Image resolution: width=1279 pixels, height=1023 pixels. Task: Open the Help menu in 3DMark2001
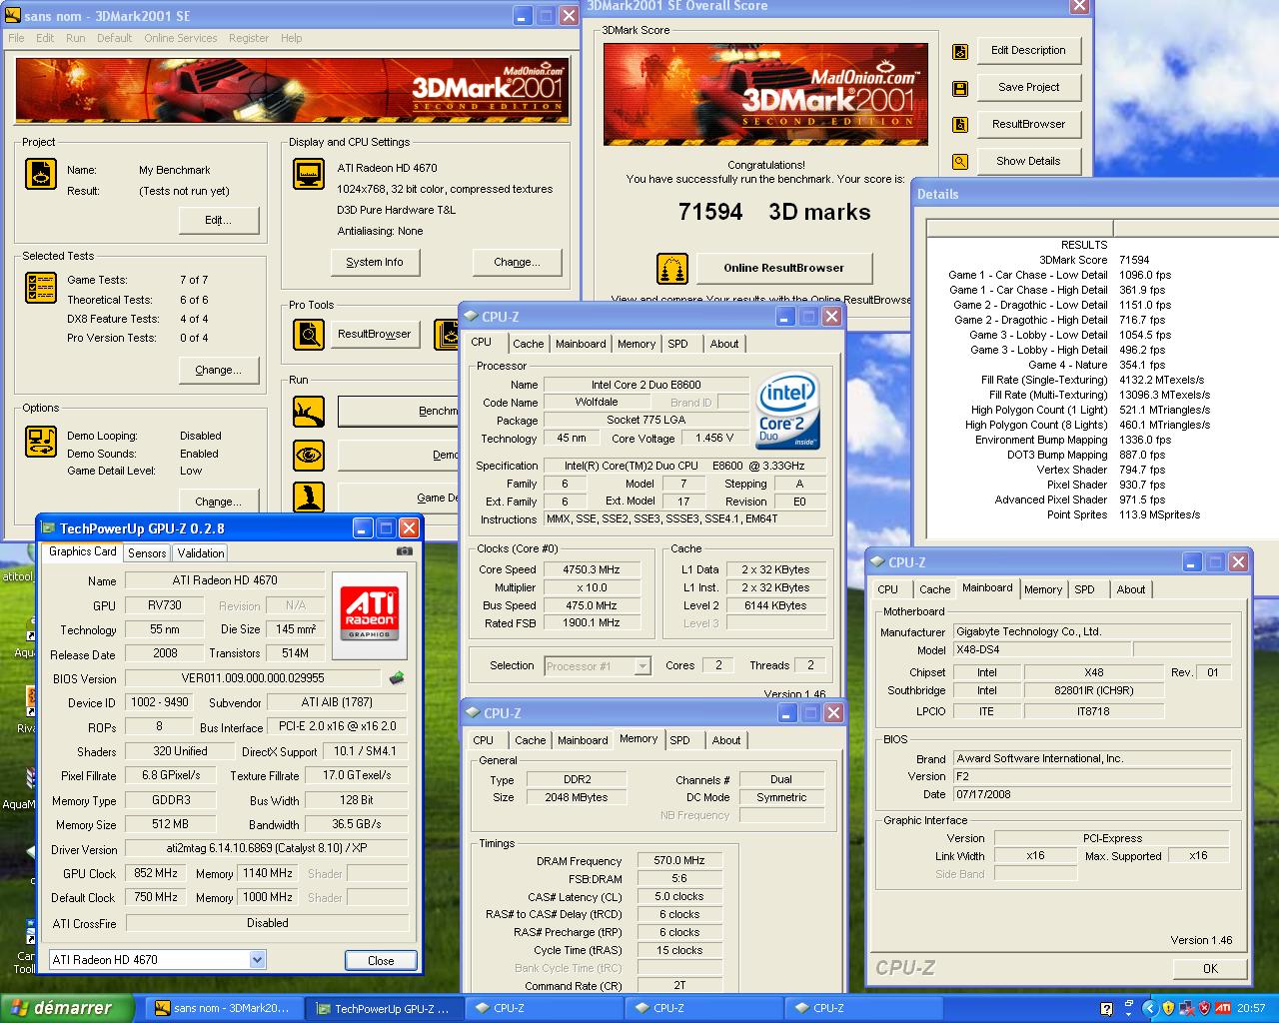click(x=291, y=38)
